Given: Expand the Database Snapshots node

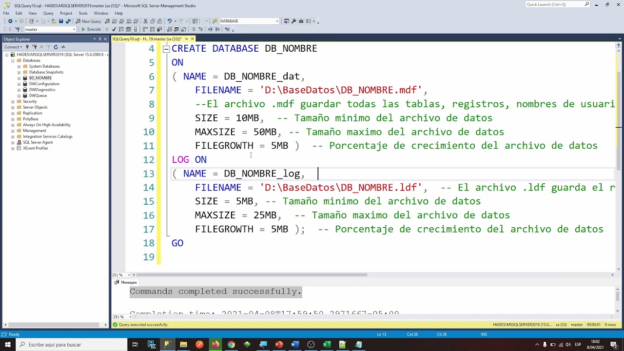Looking at the screenshot, I should [19, 72].
